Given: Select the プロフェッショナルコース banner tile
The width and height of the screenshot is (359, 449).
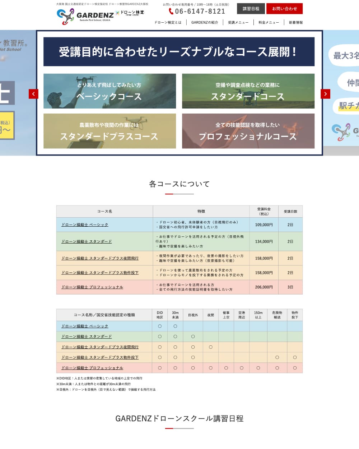Looking at the screenshot, I should pos(248,131).
